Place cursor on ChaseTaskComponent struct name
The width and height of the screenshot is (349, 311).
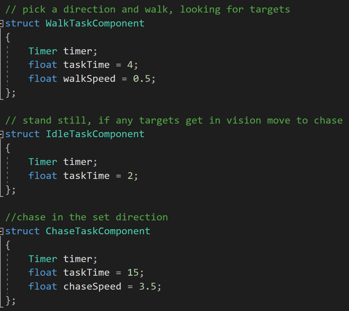pos(98,231)
